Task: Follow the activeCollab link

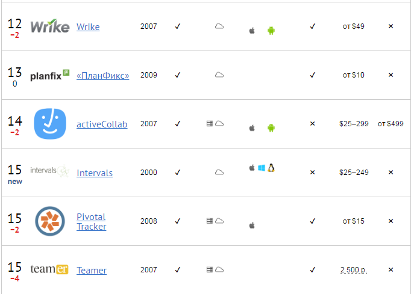Action: click(102, 124)
